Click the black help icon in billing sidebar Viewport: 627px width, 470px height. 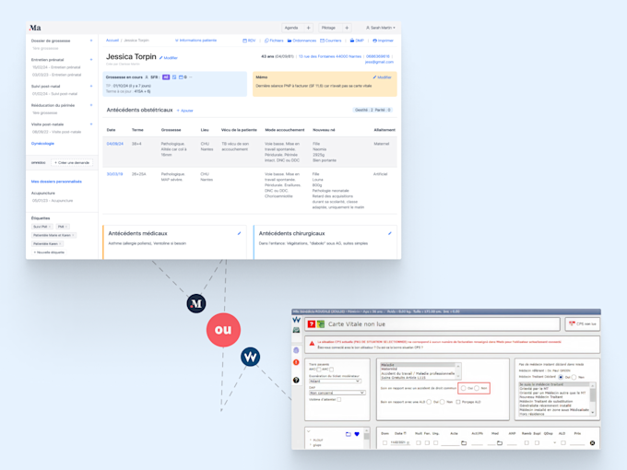point(296,380)
